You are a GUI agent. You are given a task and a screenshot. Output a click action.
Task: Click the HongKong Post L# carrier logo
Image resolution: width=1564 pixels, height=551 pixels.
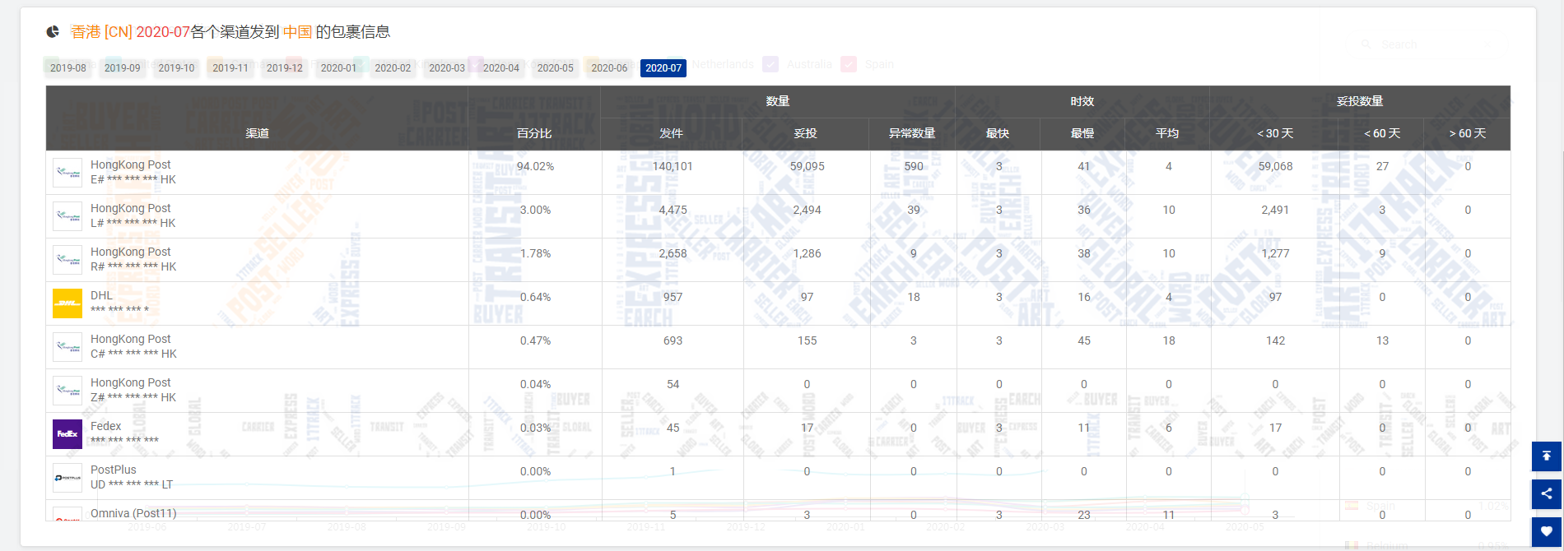coord(67,216)
